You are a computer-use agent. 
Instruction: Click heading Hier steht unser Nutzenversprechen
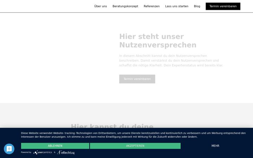[x=158, y=41]
